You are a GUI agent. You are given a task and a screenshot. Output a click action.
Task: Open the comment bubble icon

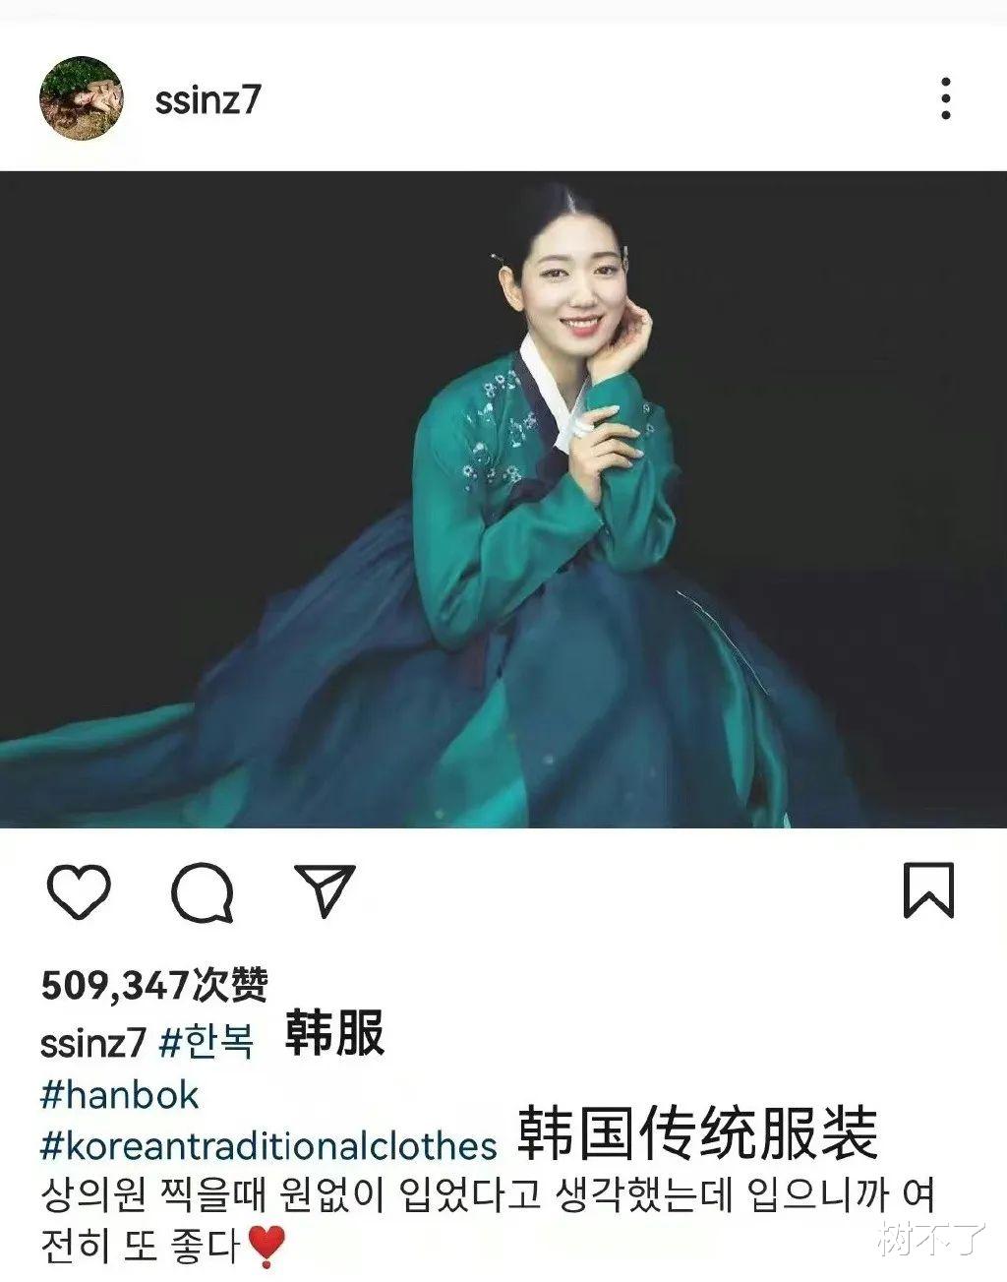pyautogui.click(x=203, y=892)
